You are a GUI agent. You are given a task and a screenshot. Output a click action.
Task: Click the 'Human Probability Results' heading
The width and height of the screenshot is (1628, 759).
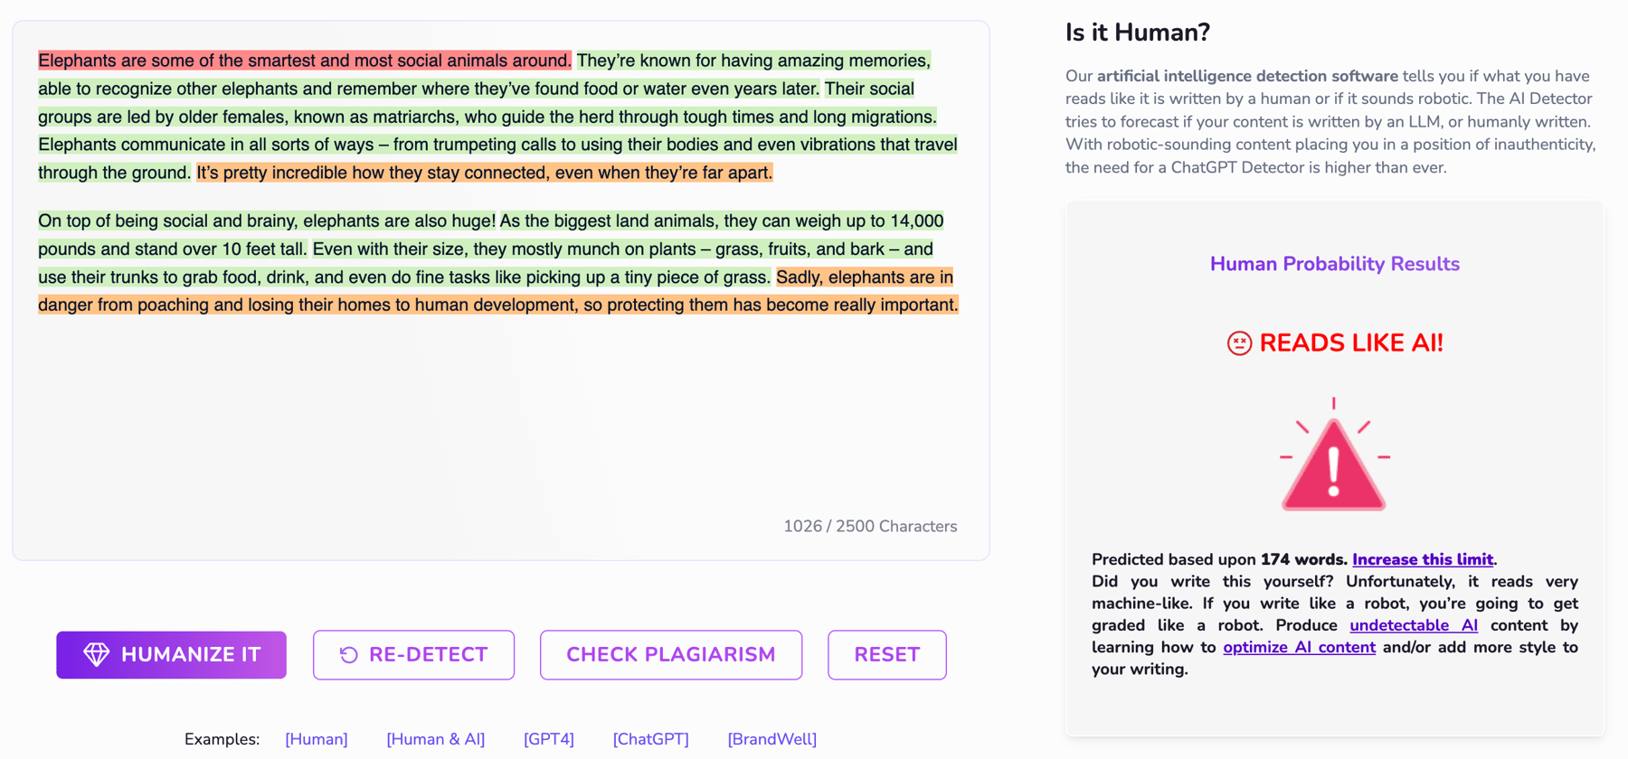pyautogui.click(x=1335, y=264)
